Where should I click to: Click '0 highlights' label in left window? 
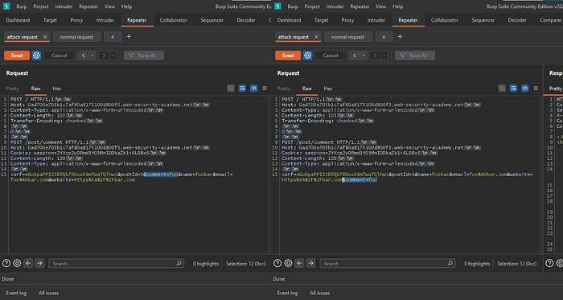point(206,263)
